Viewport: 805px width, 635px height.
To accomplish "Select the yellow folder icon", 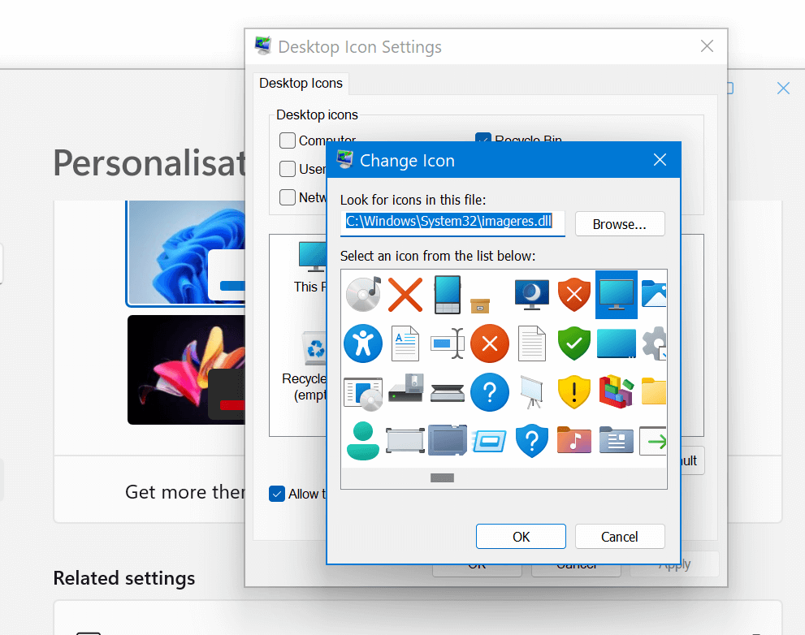I will (x=653, y=392).
